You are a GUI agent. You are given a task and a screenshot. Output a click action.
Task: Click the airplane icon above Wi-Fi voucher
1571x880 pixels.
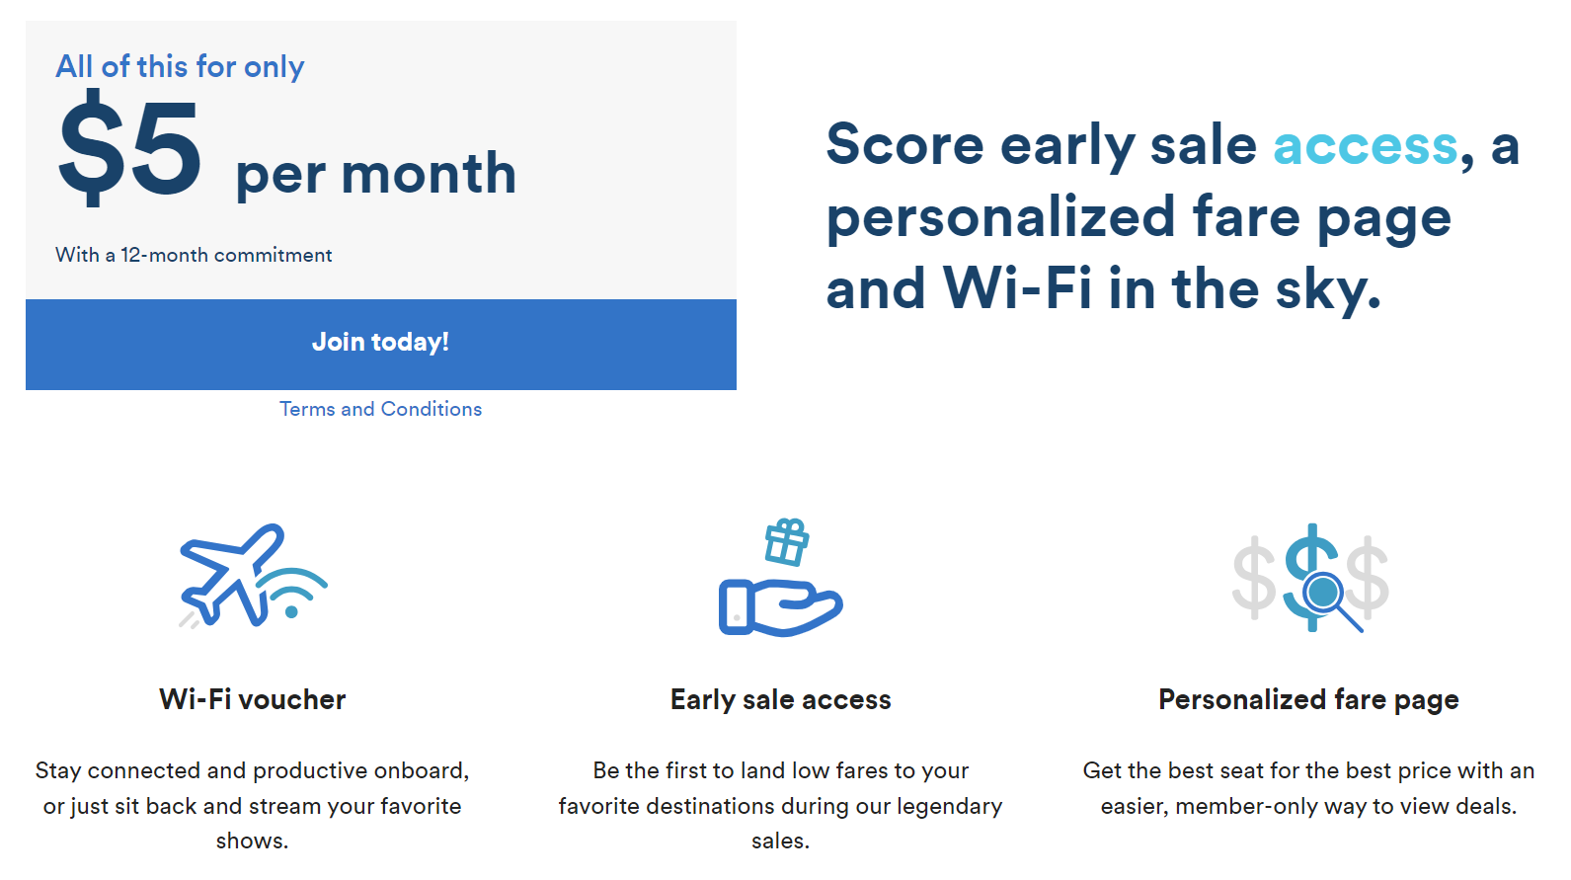(231, 575)
